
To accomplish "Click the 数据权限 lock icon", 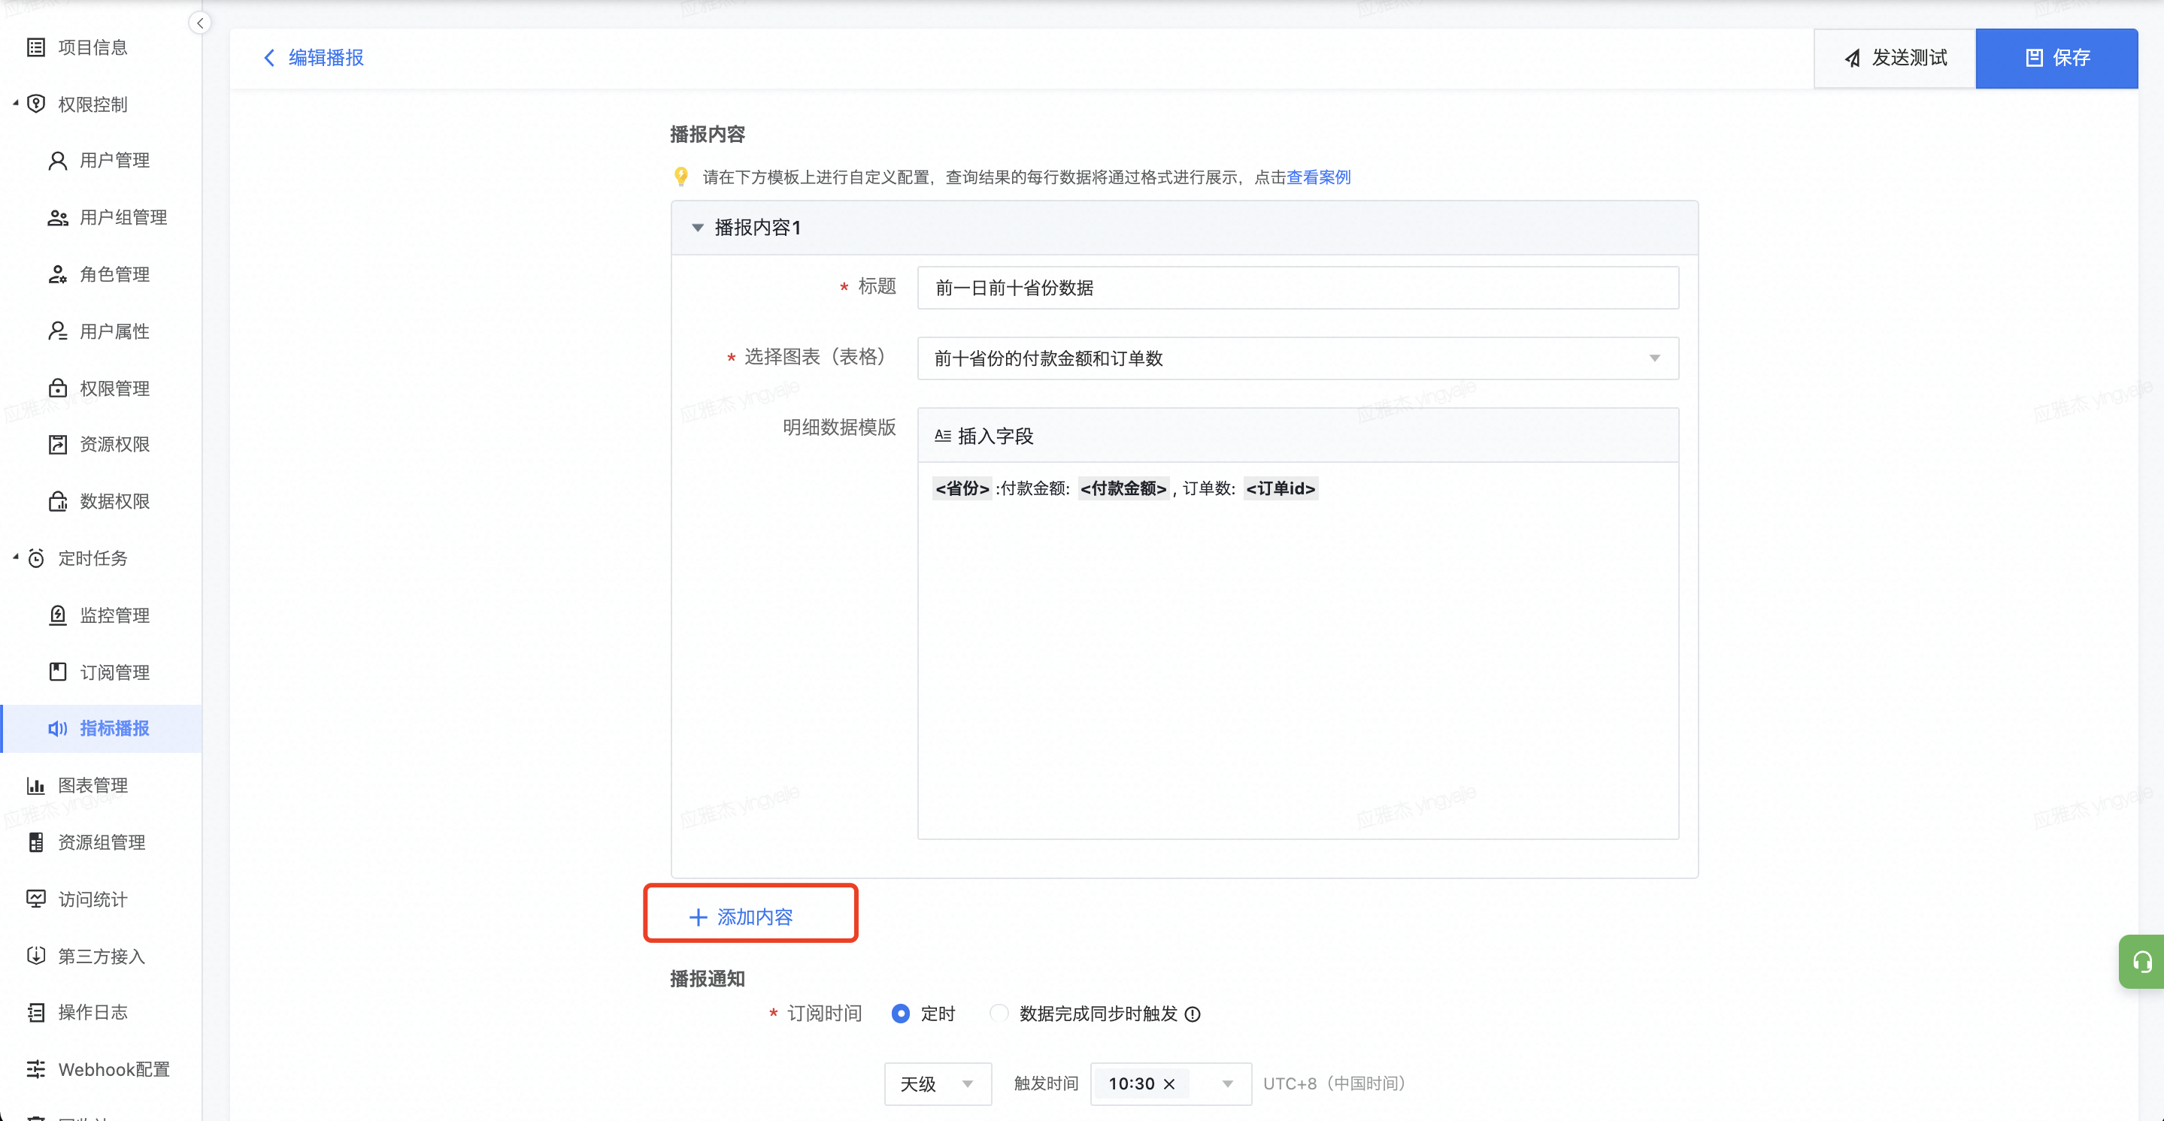I will (x=58, y=501).
